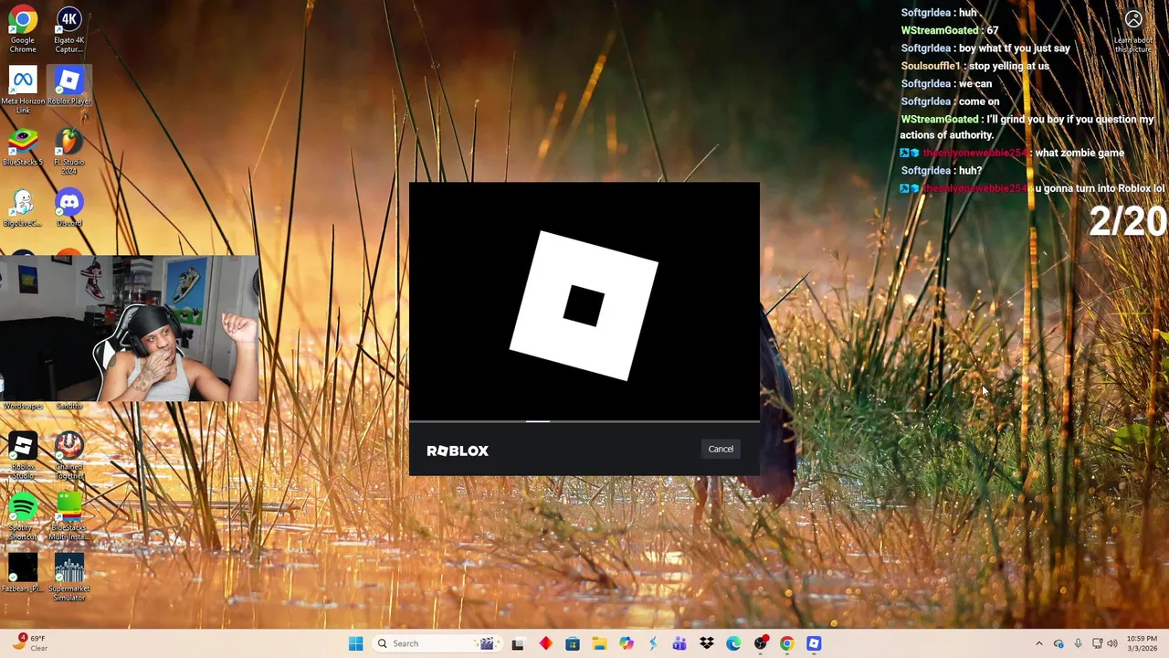Open Meta Horizon Link desktop icon
The image size is (1169, 658).
23,90
